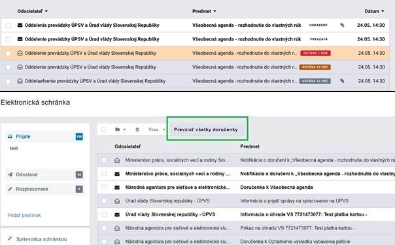Tick checkbox of the OSTÁVA 1 DEŇ message
This screenshot has height=245, width=395.
[x=9, y=54]
